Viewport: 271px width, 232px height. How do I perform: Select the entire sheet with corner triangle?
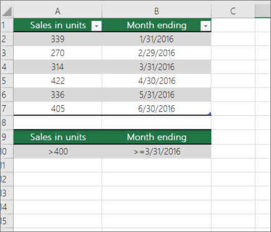coord(7,11)
